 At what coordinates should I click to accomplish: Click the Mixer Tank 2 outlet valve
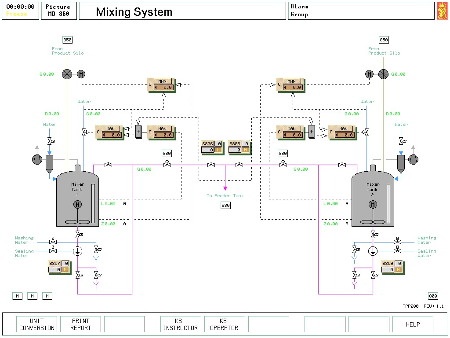(x=374, y=235)
